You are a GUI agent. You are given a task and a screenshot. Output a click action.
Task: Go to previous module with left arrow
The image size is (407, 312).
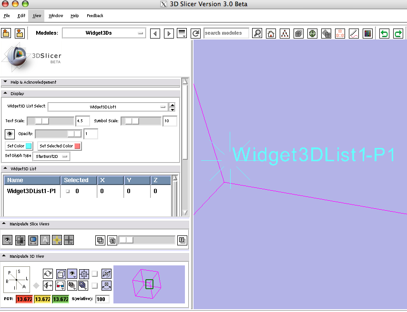(x=155, y=33)
